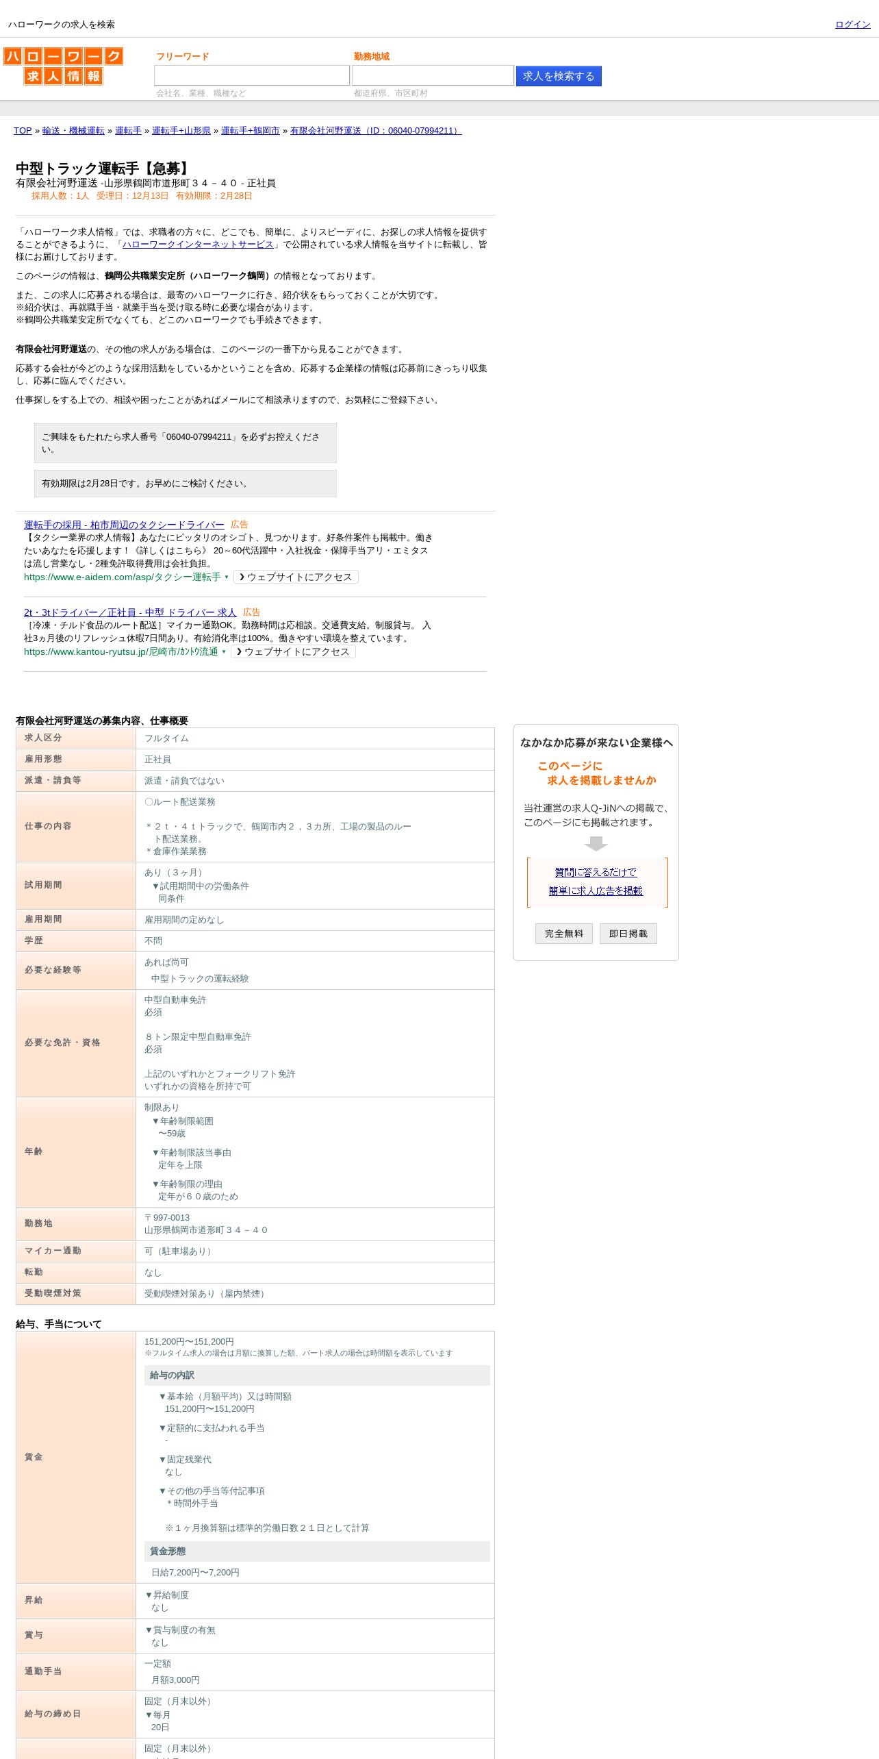Click the 中型トラックの運転経験 text
This screenshot has height=1759, width=879.
[x=200, y=979]
